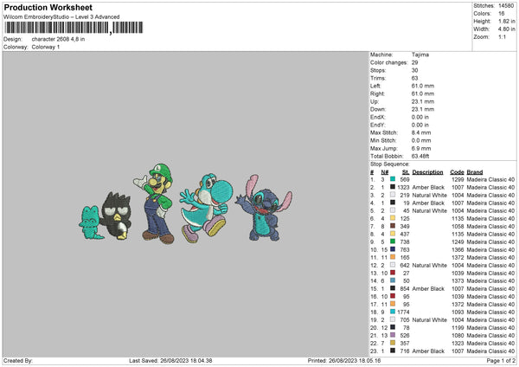Click the Code column header
Image resolution: width=519 pixels, height=367 pixels.
[457, 172]
